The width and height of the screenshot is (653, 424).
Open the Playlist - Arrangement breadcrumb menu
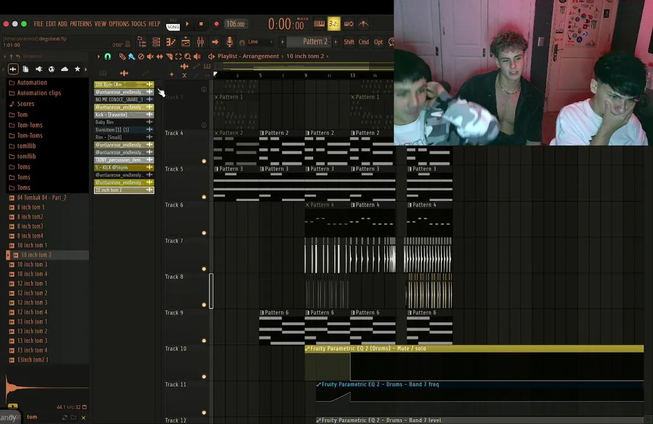[248, 56]
